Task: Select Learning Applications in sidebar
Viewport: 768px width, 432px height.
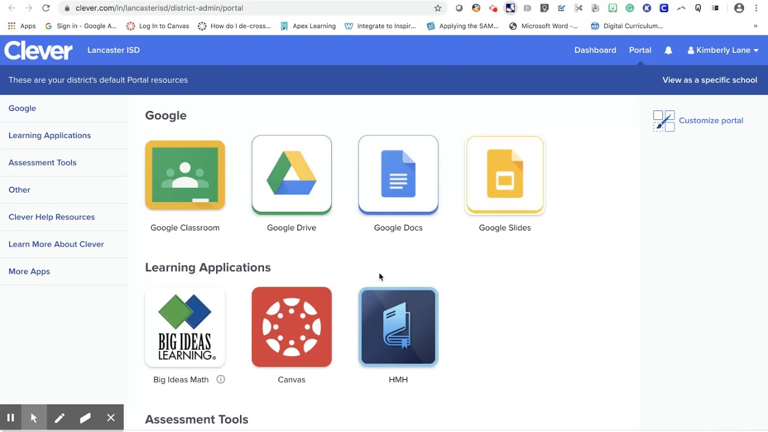Action: (x=50, y=136)
